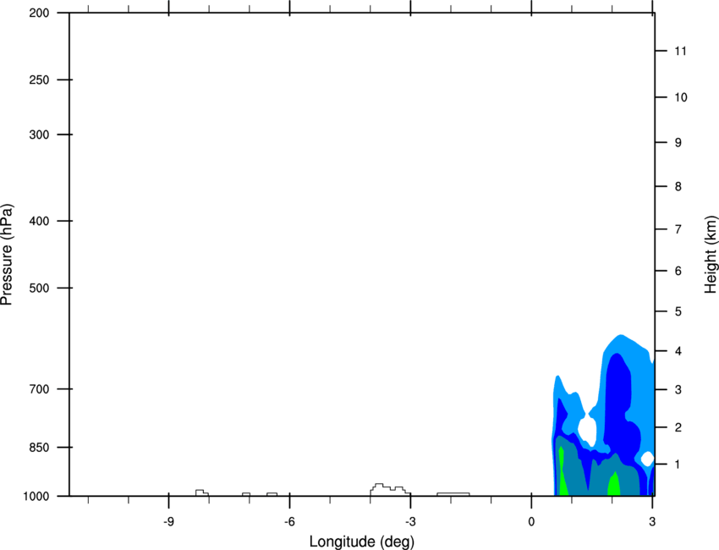Click the bright green contour near longitude 2
This screenshot has height=550, width=719.
613,484
